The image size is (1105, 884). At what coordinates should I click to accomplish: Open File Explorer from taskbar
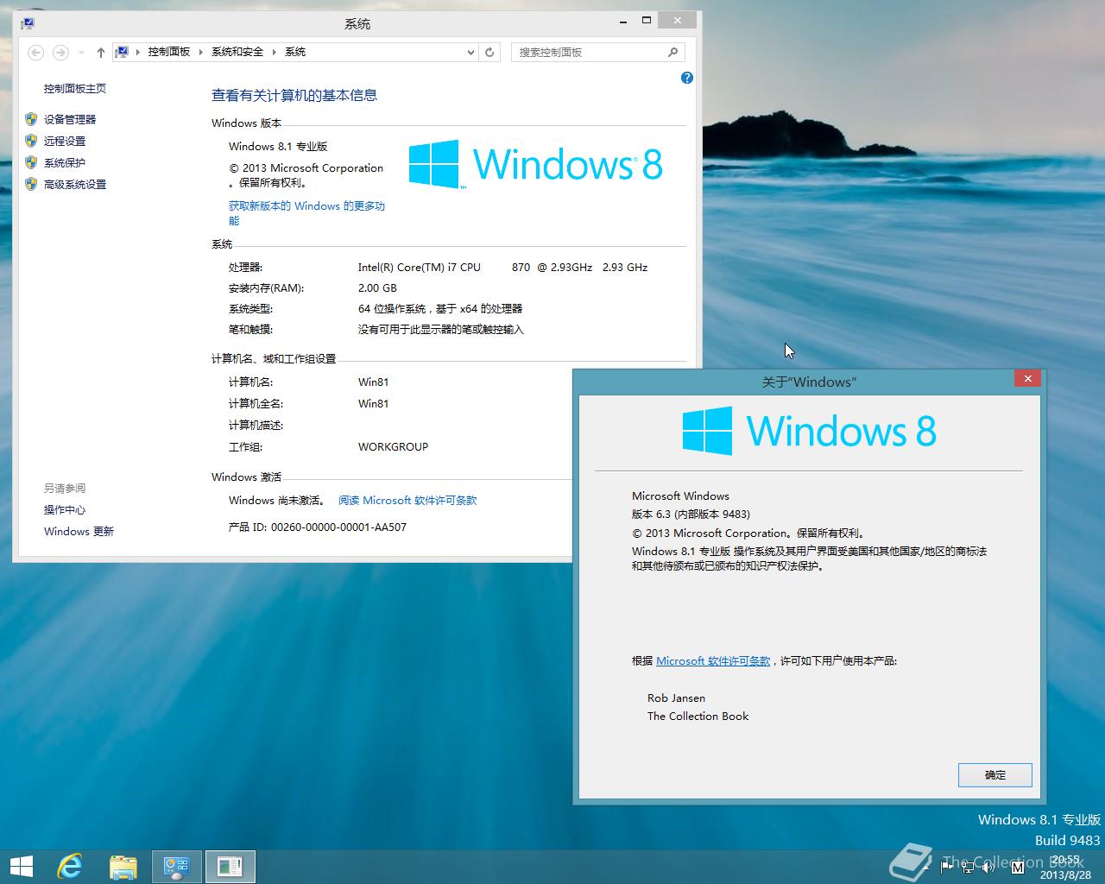tap(123, 867)
